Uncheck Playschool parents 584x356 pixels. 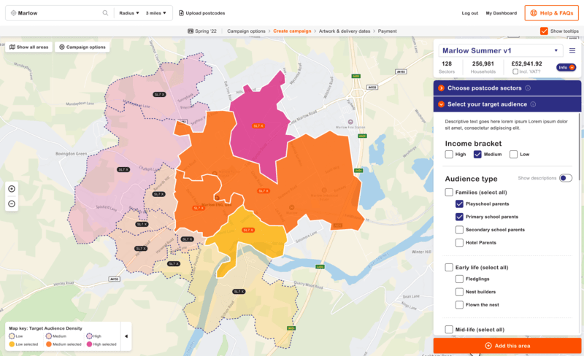pos(460,204)
